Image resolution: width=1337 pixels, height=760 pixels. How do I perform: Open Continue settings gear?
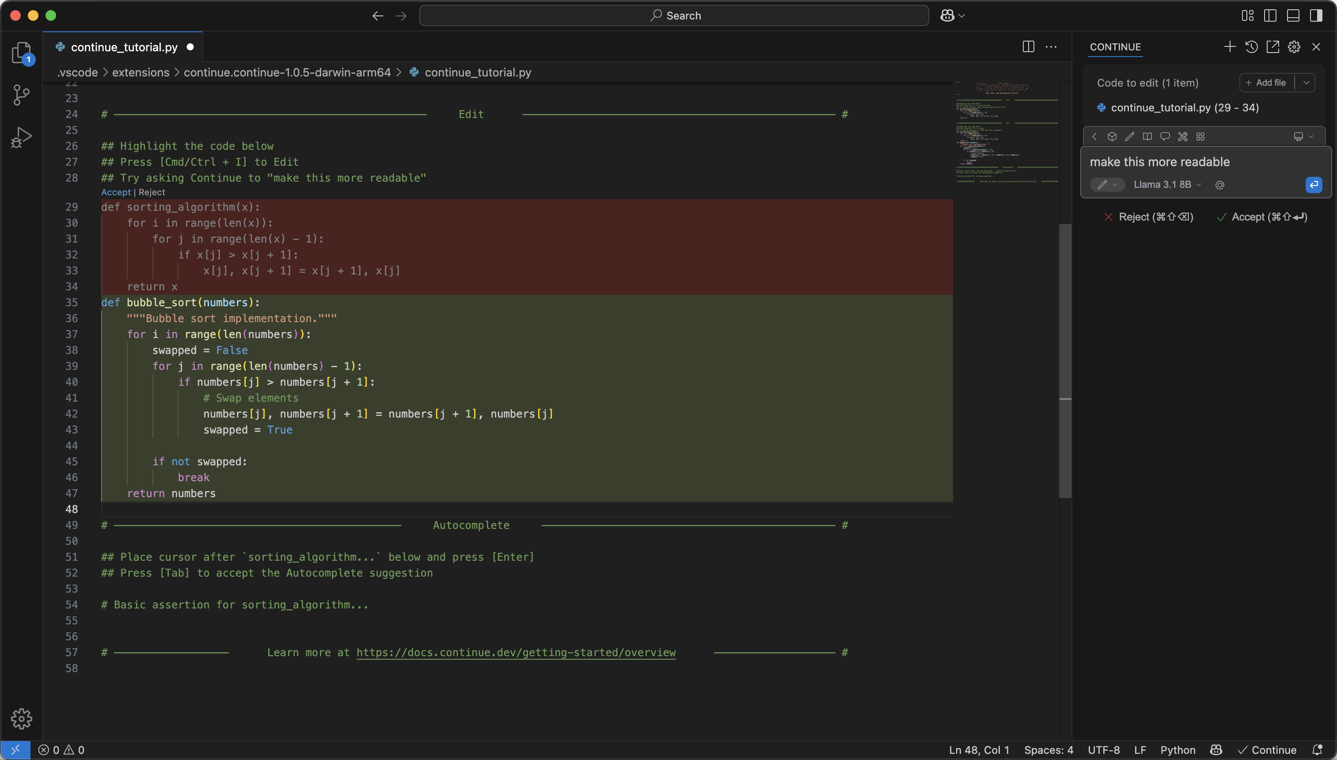tap(1294, 46)
